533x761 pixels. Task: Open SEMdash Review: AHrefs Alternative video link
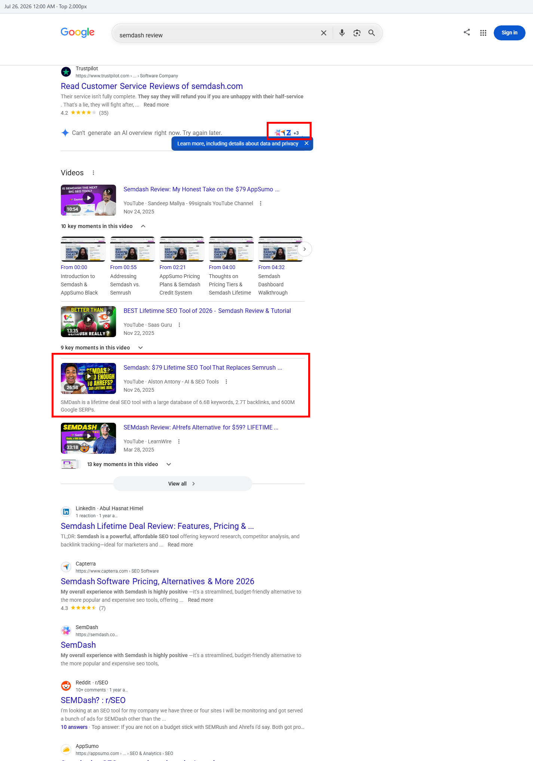pyautogui.click(x=201, y=427)
